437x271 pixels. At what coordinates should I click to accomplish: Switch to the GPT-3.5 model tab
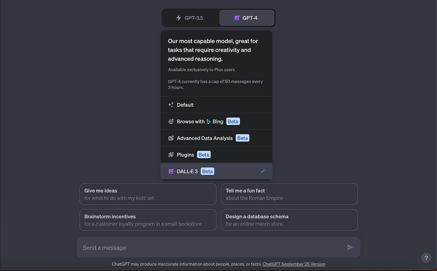coord(190,18)
